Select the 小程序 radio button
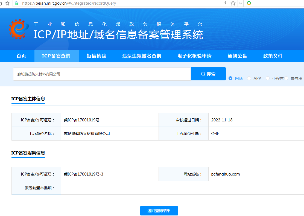Image resolution: width=304 pixels, height=216 pixels. (x=268, y=78)
